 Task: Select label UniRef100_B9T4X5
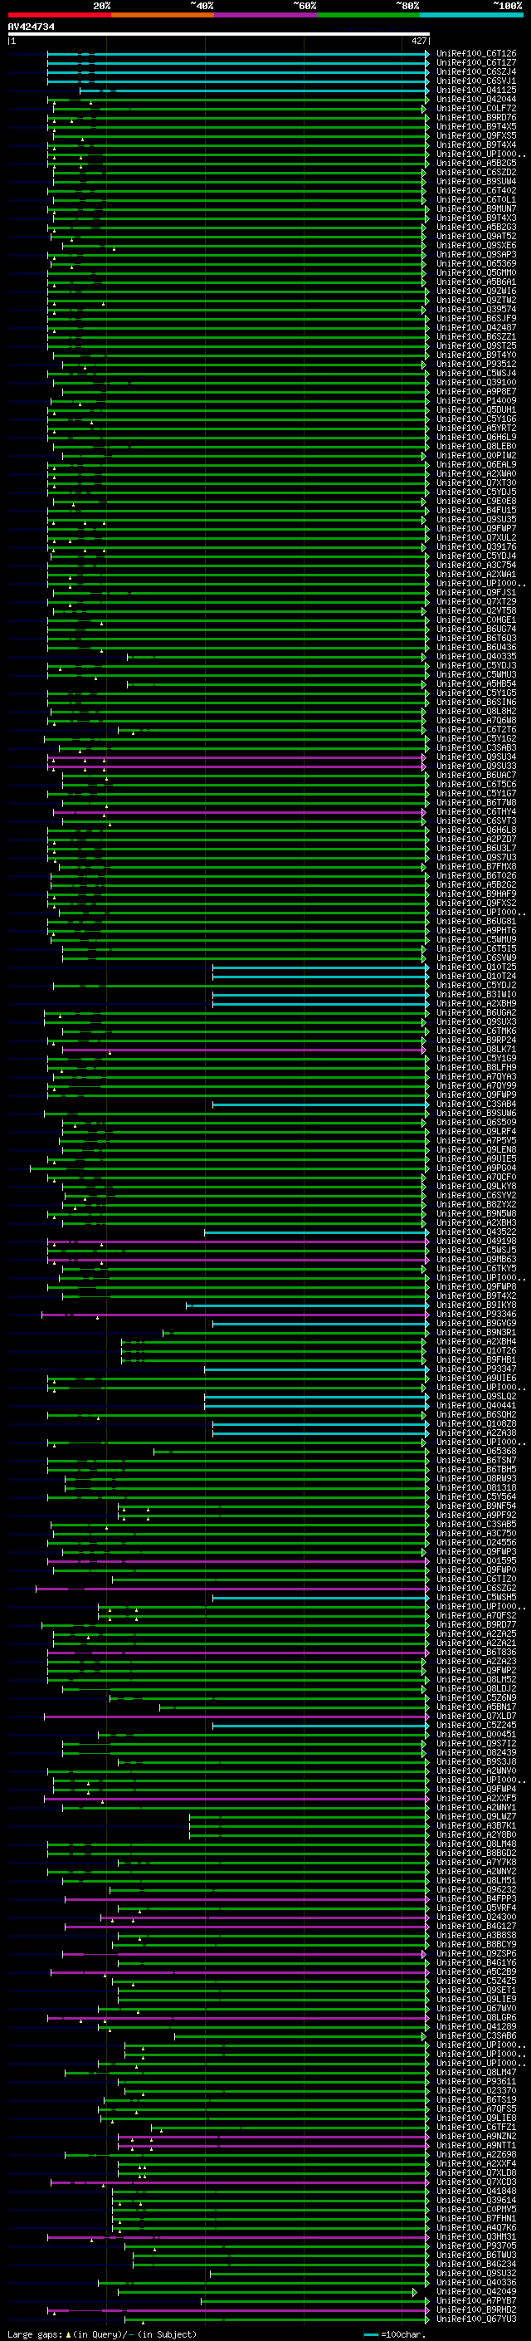pos(476,126)
